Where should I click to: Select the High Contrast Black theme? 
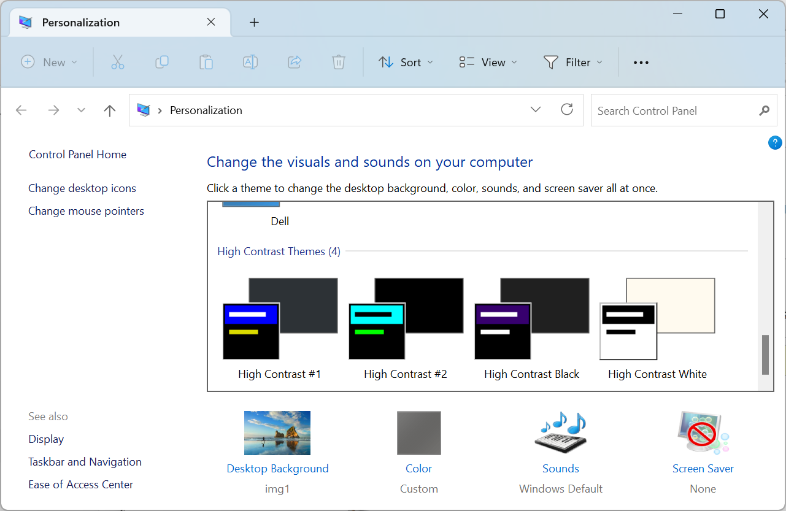531,328
